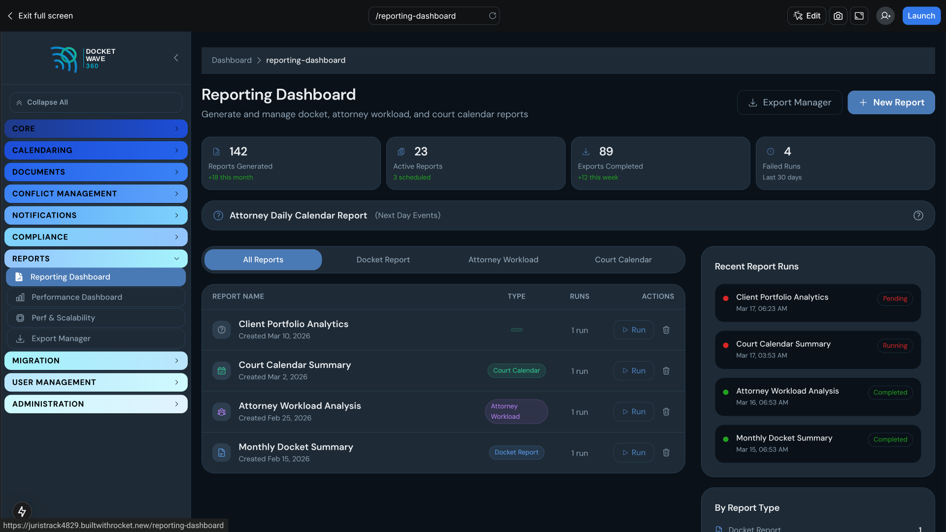Click Collapse All in the sidebar
The image size is (946, 532).
click(x=96, y=102)
